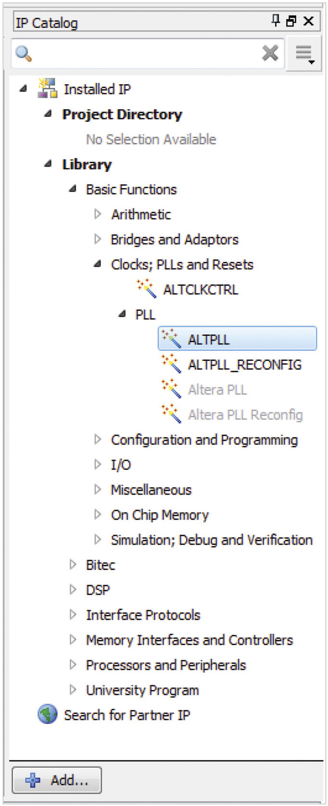Expand the On Chip Memory category

tap(98, 514)
